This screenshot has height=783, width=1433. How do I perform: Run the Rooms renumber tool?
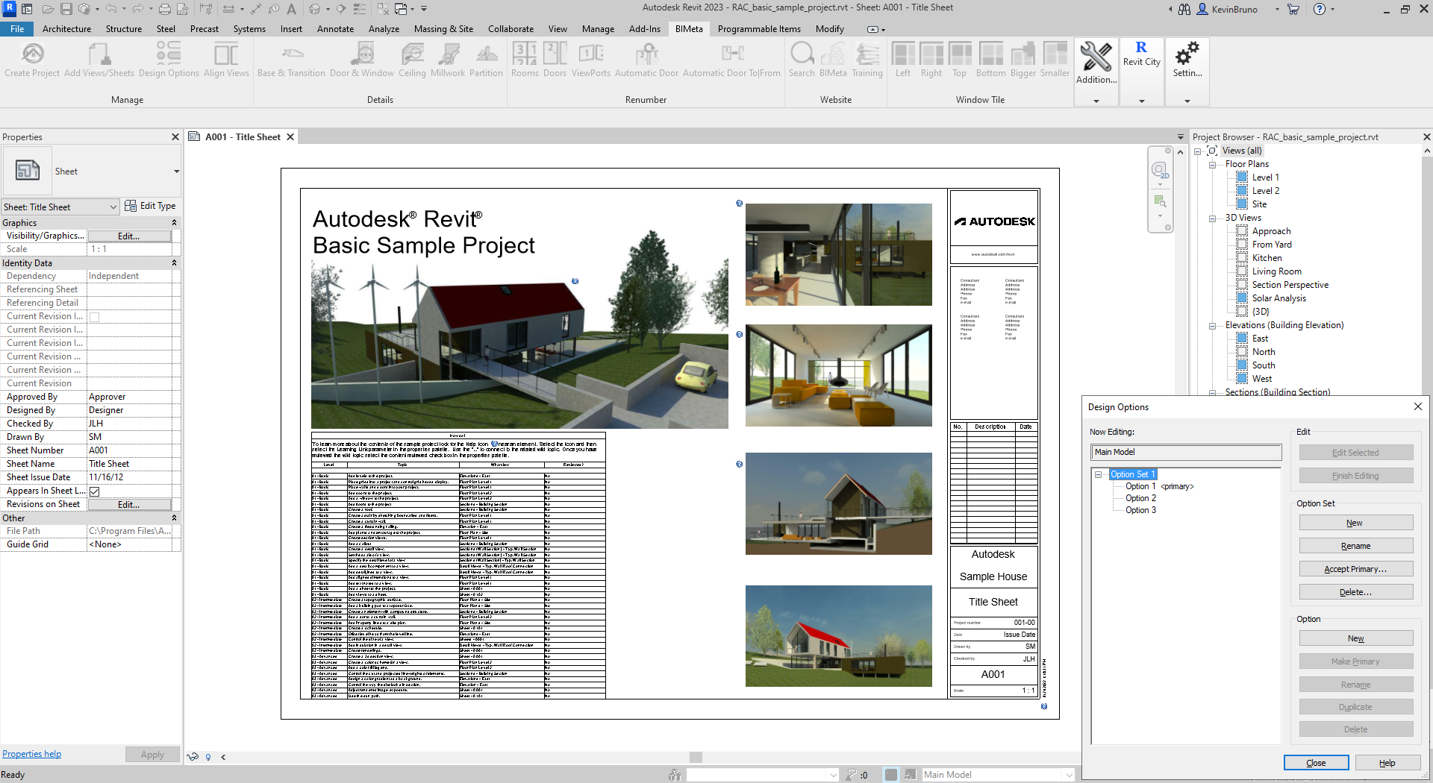point(525,60)
